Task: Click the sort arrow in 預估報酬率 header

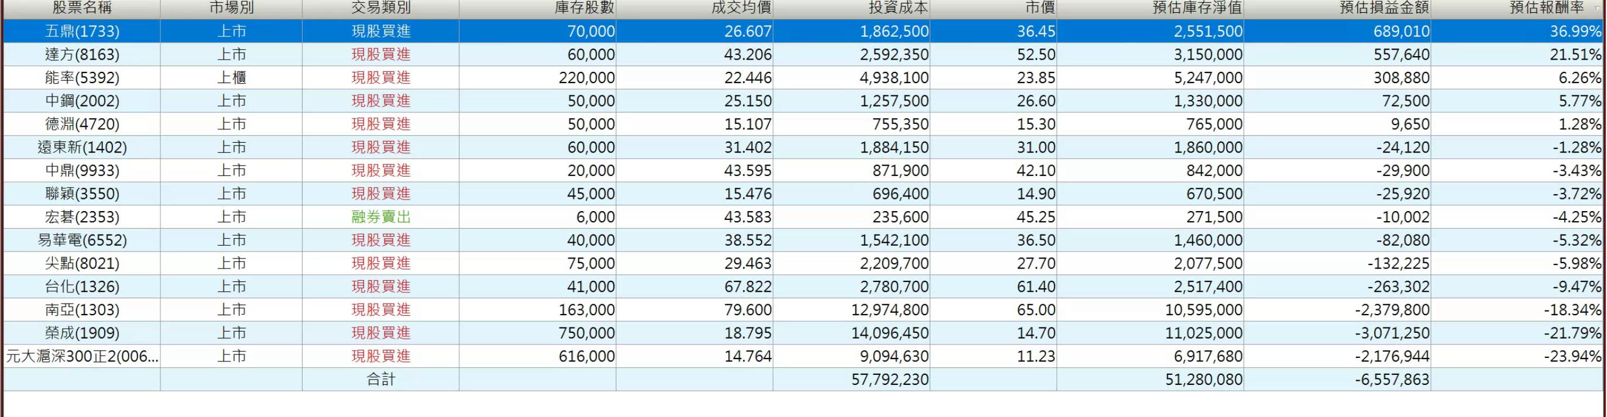Action: pyautogui.click(x=1597, y=8)
